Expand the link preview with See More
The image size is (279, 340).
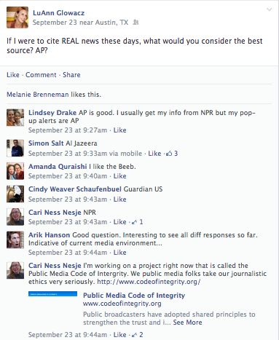187,323
